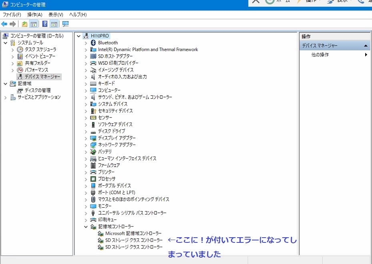Toggle the show/hide action pane button
The height and width of the screenshot is (264, 372).
click(x=54, y=24)
